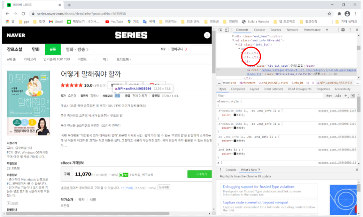Reload the page with the refresh icon
Image resolution: width=363 pixels, height=217 pixels.
23,14
